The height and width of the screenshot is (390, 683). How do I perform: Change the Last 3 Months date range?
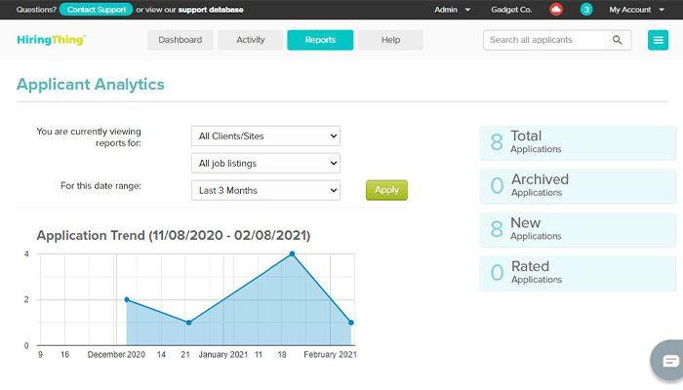pyautogui.click(x=265, y=190)
